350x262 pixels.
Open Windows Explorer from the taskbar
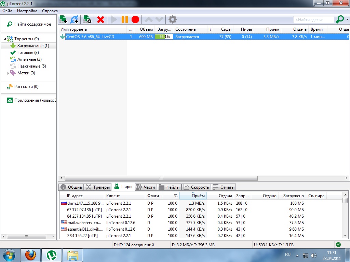click(x=73, y=255)
